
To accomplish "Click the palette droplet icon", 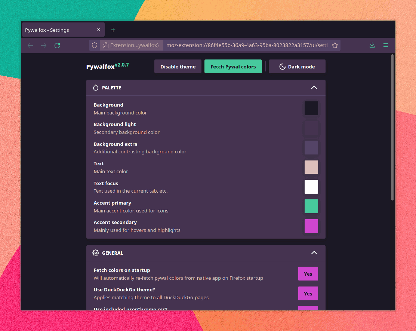I will (x=96, y=88).
